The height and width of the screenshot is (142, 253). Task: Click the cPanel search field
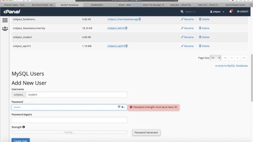[191, 11]
